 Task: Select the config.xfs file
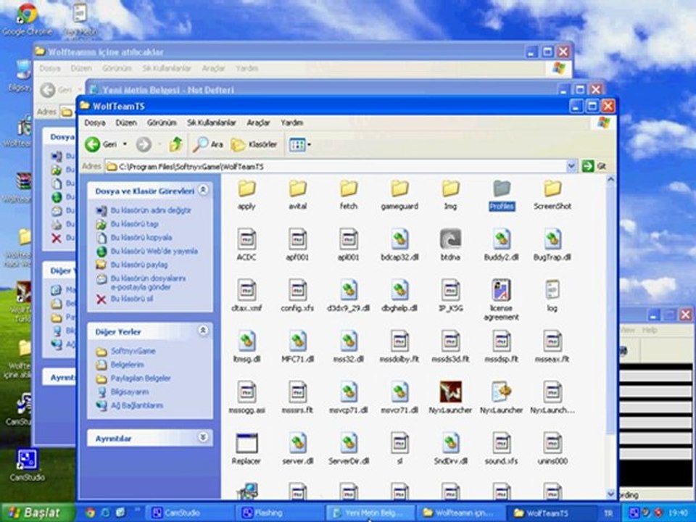[297, 296]
